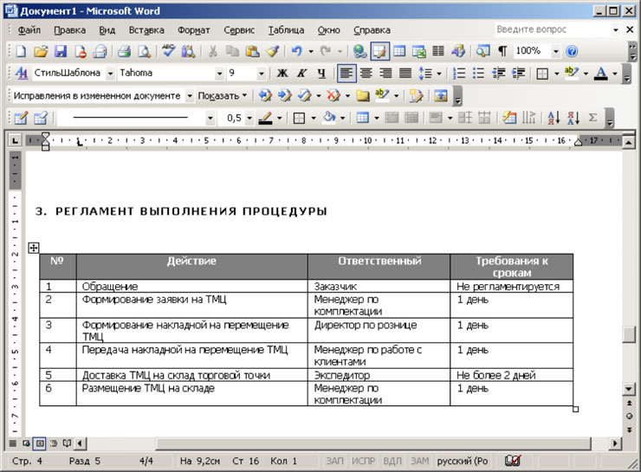
Task: Toggle bold formatting (Ж)
Action: pyautogui.click(x=282, y=74)
